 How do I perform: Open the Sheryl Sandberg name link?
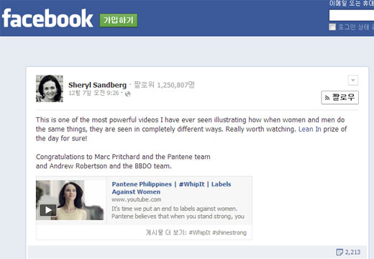coord(97,85)
